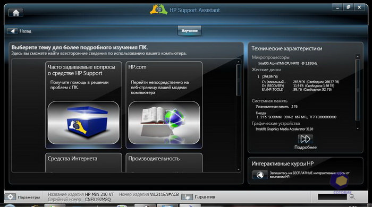The width and height of the screenshot is (372, 207).
Task: Click the magnifier search icon
Action: [352, 196]
